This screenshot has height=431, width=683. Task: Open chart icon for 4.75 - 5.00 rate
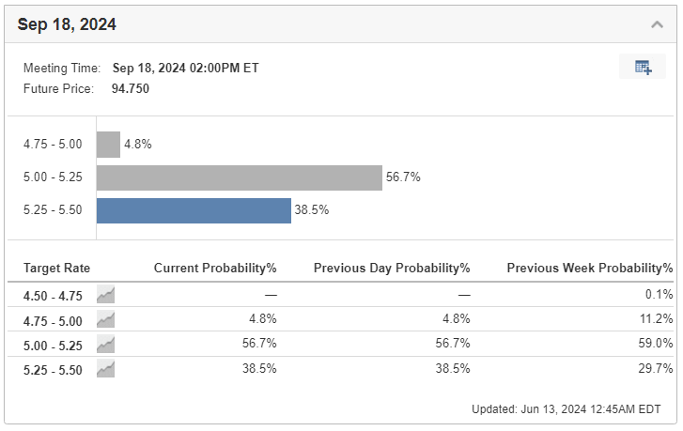pyautogui.click(x=105, y=320)
